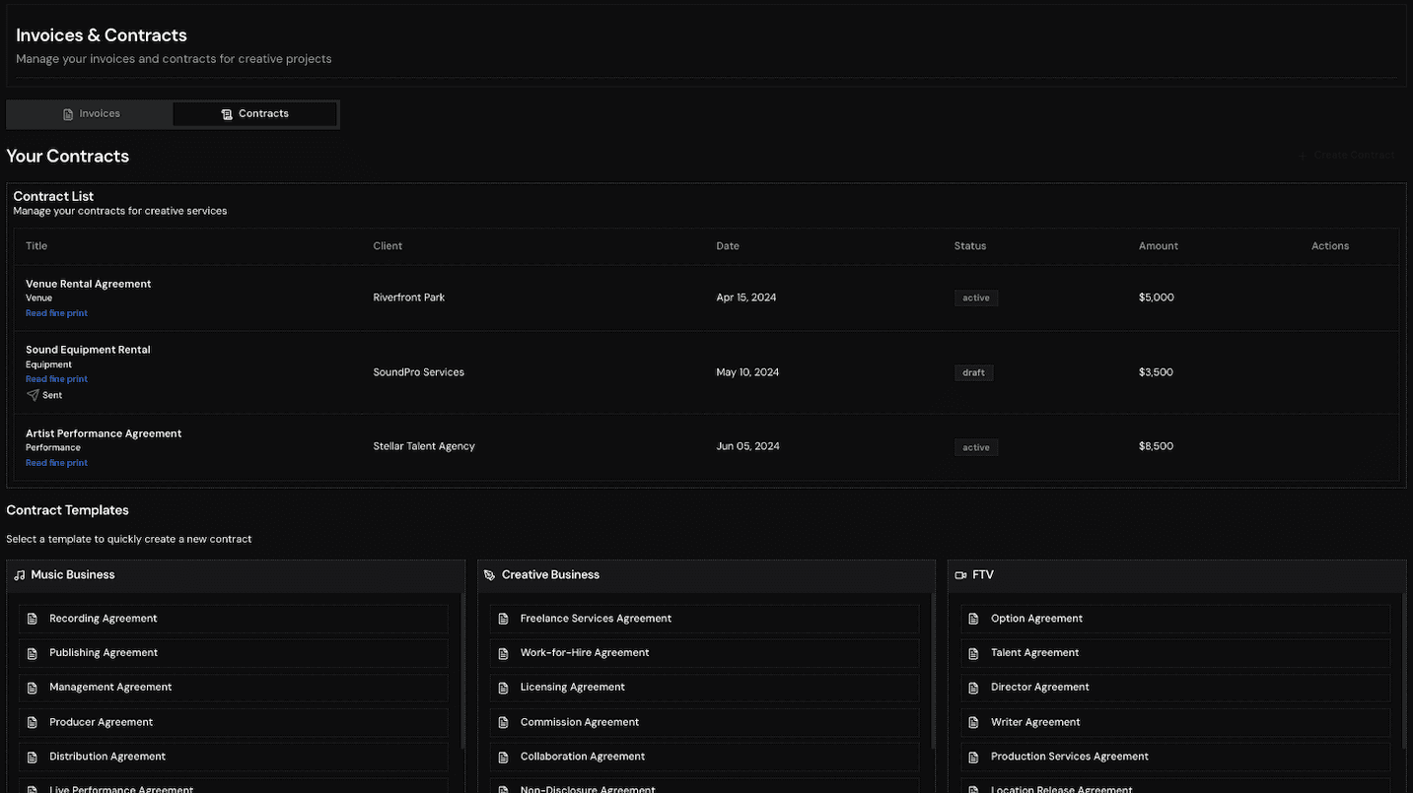Click the FTV templates scrollbar
Viewport: 1413px width, 793px height.
(1403, 670)
